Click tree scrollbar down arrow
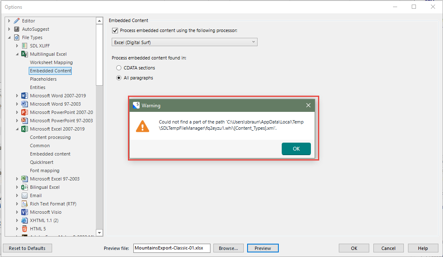Screen dimensions: 443x257 pos(99,233)
